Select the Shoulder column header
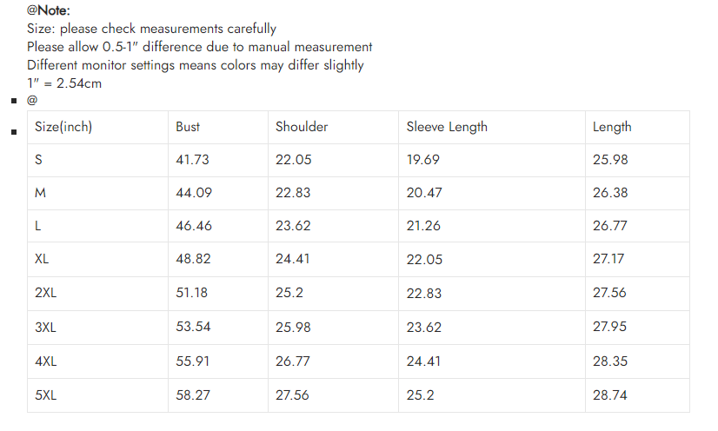 [302, 127]
